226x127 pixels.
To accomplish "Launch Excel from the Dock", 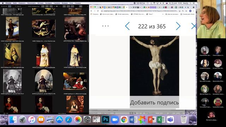I will pos(161,120).
